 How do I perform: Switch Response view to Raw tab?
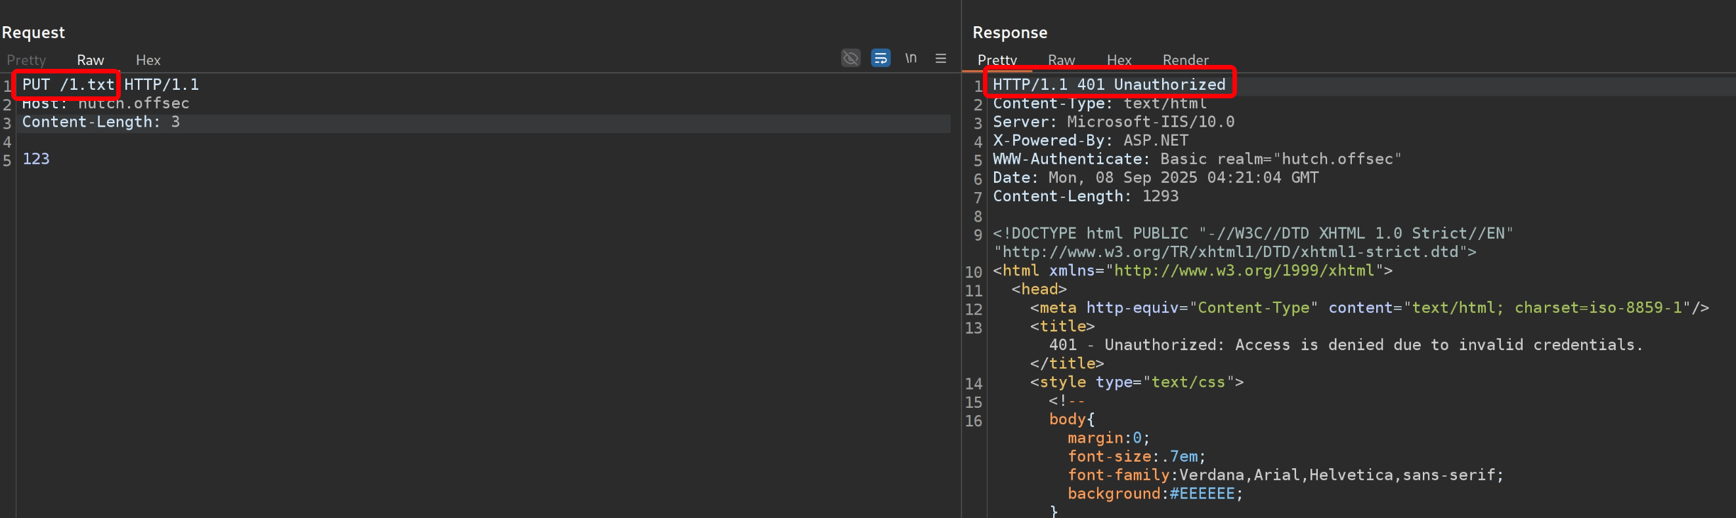click(x=1061, y=60)
